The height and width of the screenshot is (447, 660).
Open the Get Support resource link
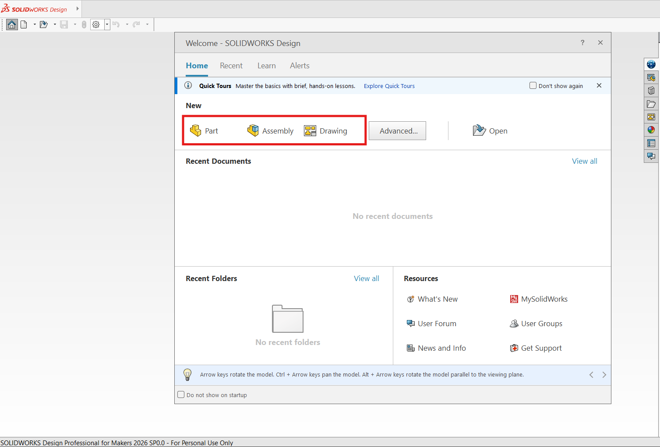[x=536, y=348]
